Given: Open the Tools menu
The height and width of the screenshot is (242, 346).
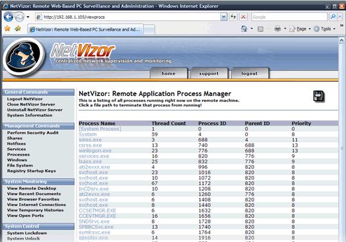Looking at the screenshot, I should (324, 29).
